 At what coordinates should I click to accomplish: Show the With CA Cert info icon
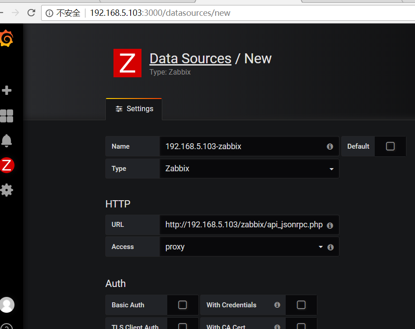(x=277, y=327)
